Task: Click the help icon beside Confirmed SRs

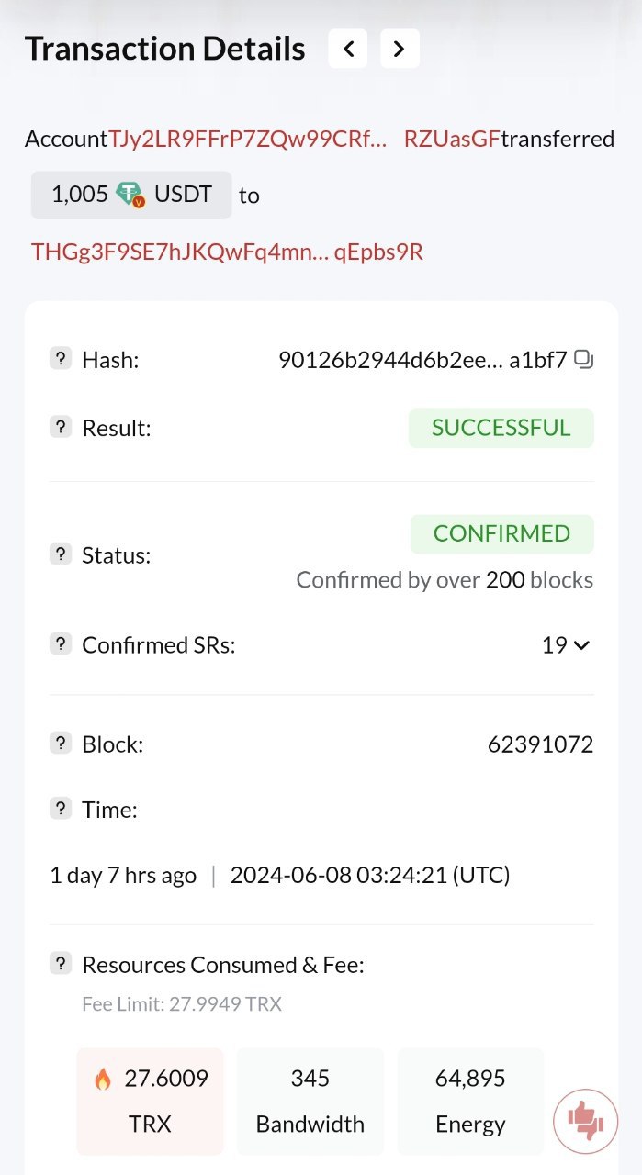Action: coord(61,643)
